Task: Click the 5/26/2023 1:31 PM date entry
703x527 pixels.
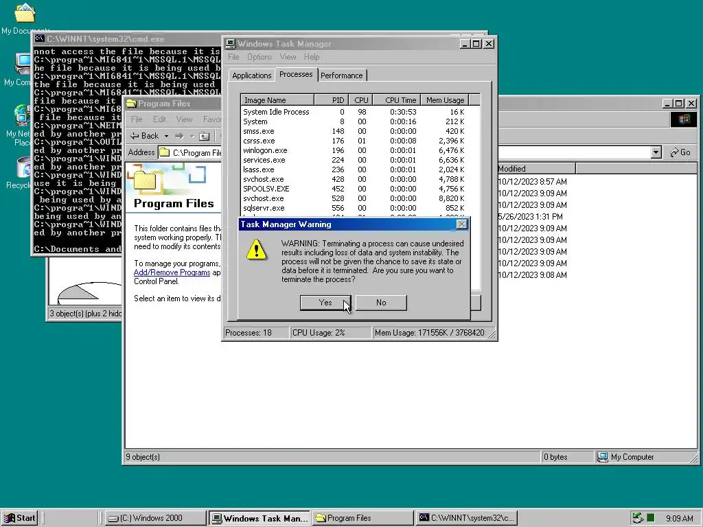Action: coord(530,216)
